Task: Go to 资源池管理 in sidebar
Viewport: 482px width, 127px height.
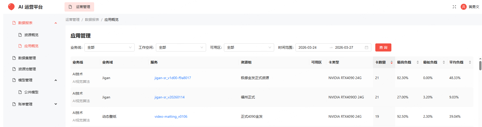Action: (x=27, y=69)
